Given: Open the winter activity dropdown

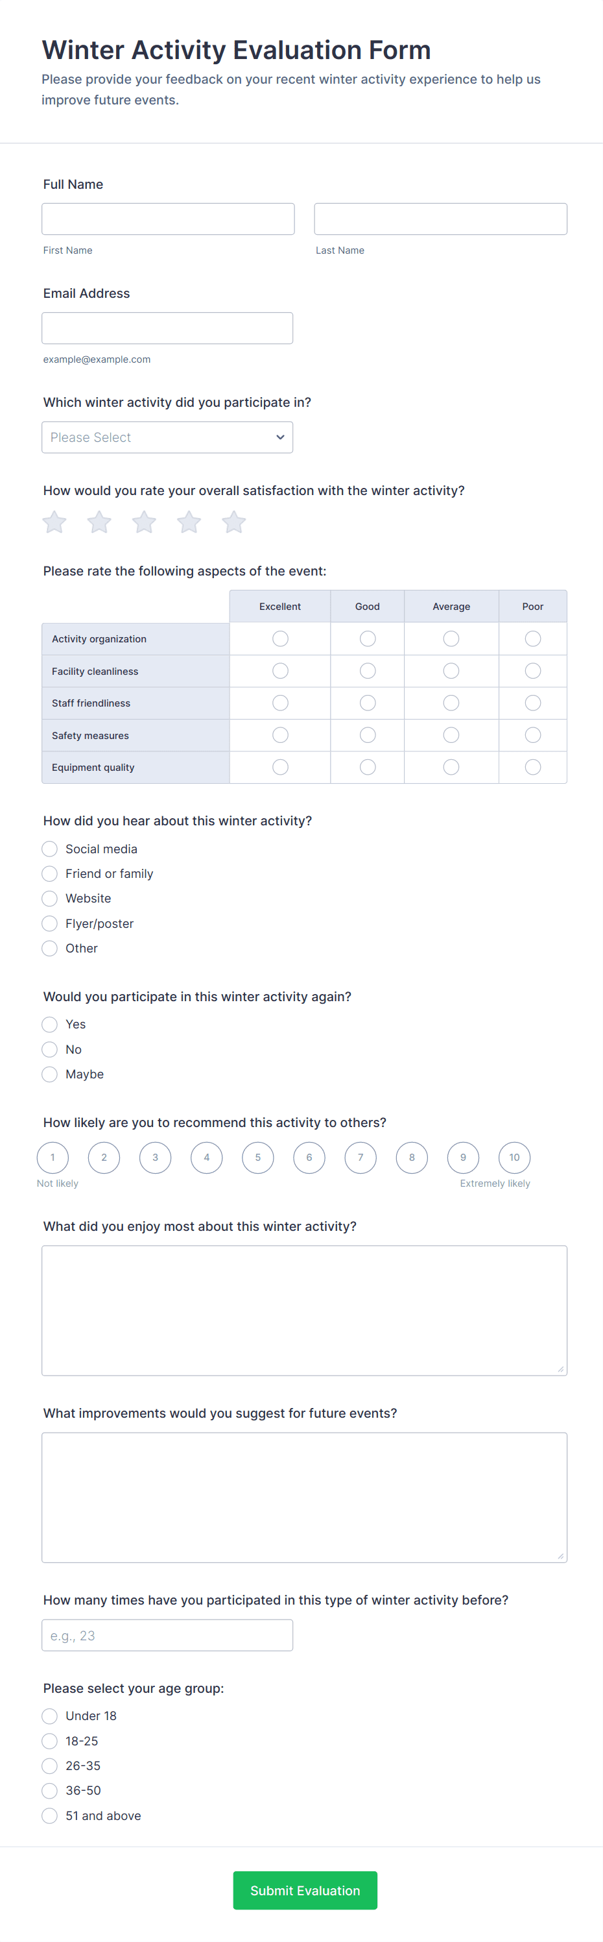Looking at the screenshot, I should click(167, 437).
